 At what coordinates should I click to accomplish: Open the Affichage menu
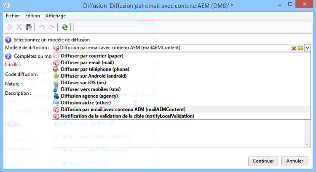pyautogui.click(x=56, y=16)
